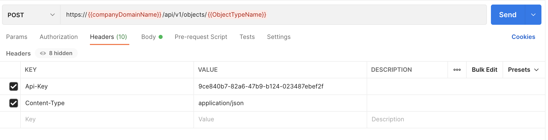The image size is (548, 140).
Task: Click the empty Key field in new row
Action: pos(106,119)
